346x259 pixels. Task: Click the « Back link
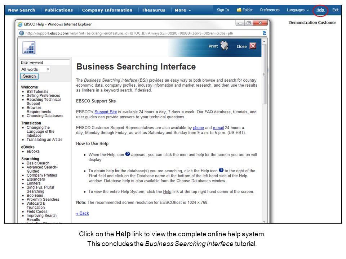pyautogui.click(x=83, y=213)
